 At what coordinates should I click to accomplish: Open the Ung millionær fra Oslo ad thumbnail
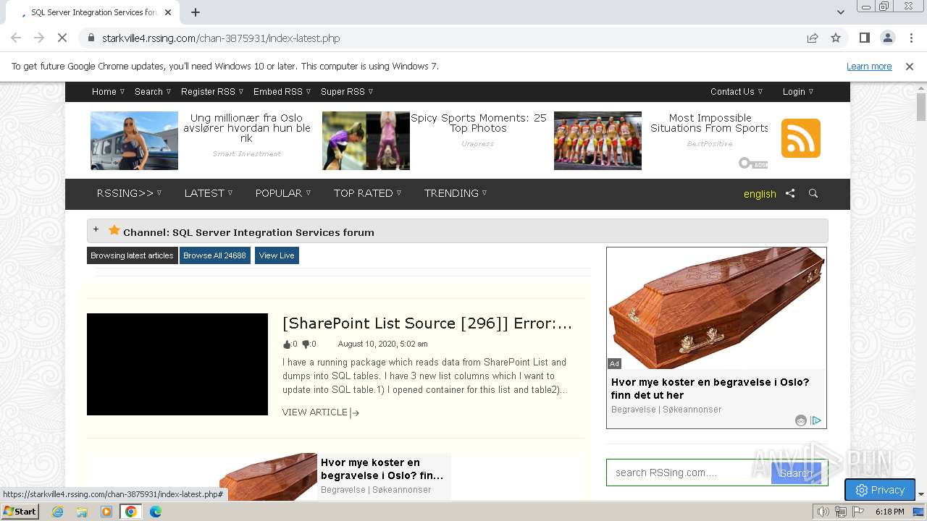[134, 140]
